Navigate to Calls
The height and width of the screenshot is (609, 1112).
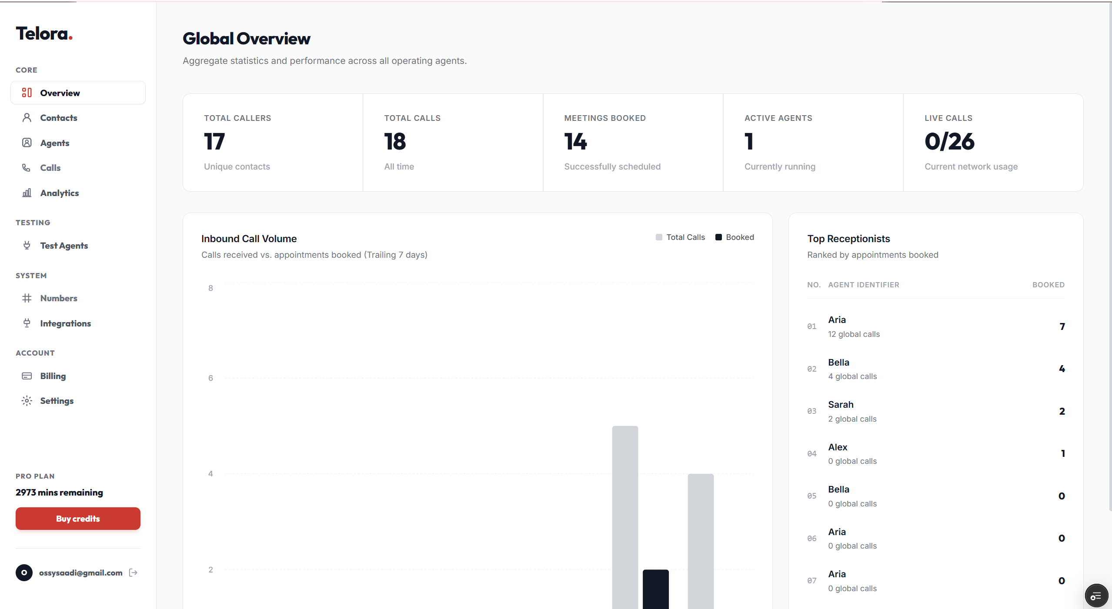point(78,168)
